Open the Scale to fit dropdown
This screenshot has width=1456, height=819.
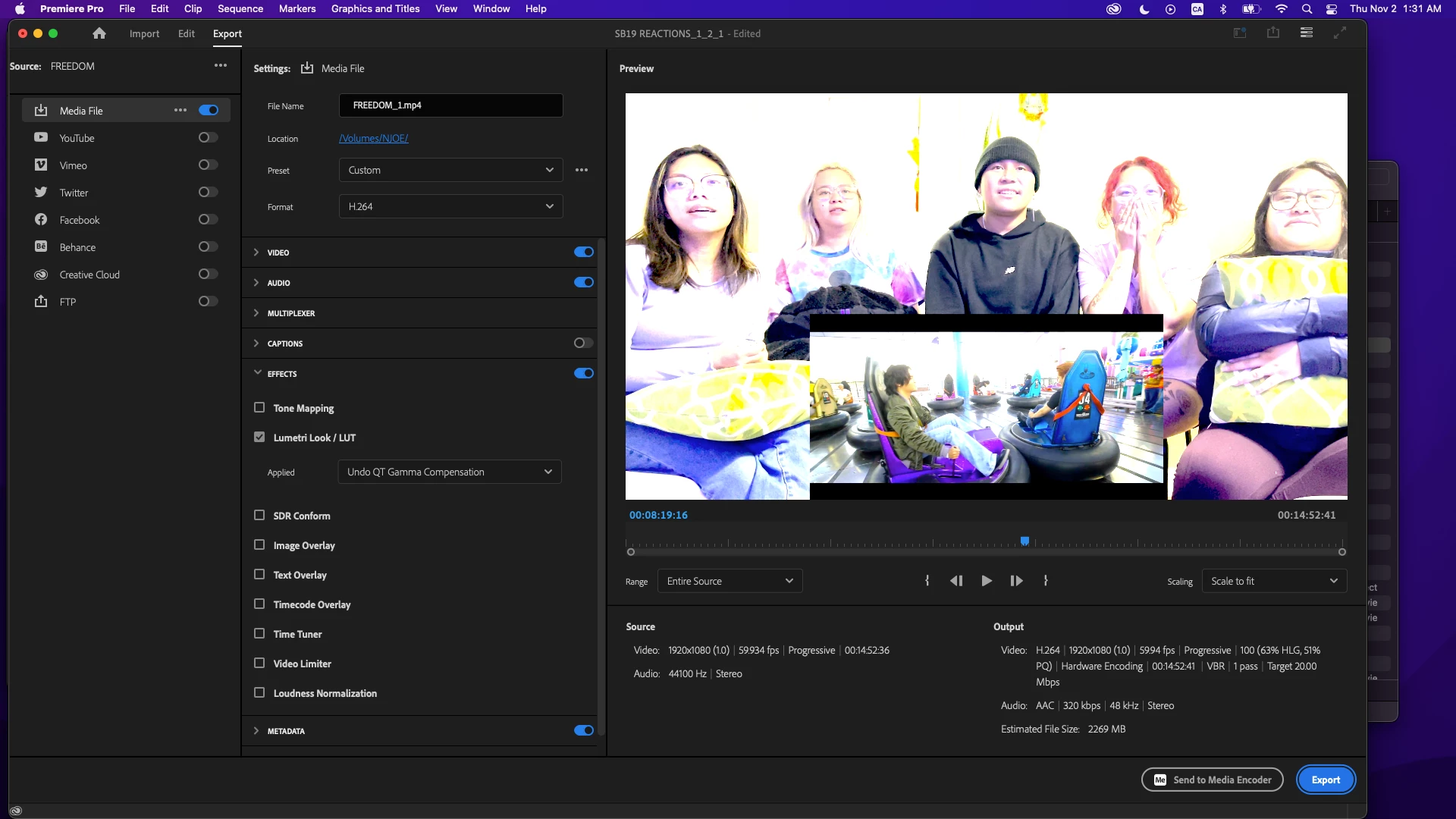coord(1274,582)
